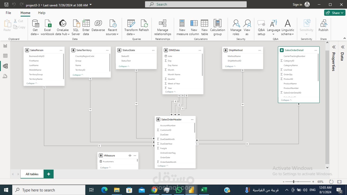Open SalesOrderHeader more options

click(x=192, y=120)
